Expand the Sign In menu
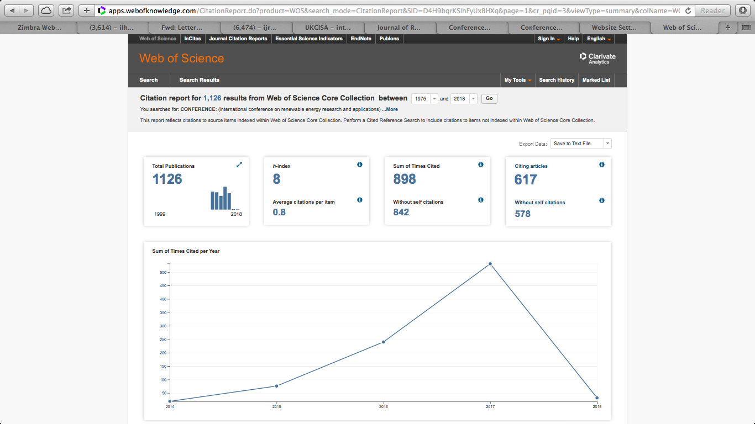 [549, 39]
